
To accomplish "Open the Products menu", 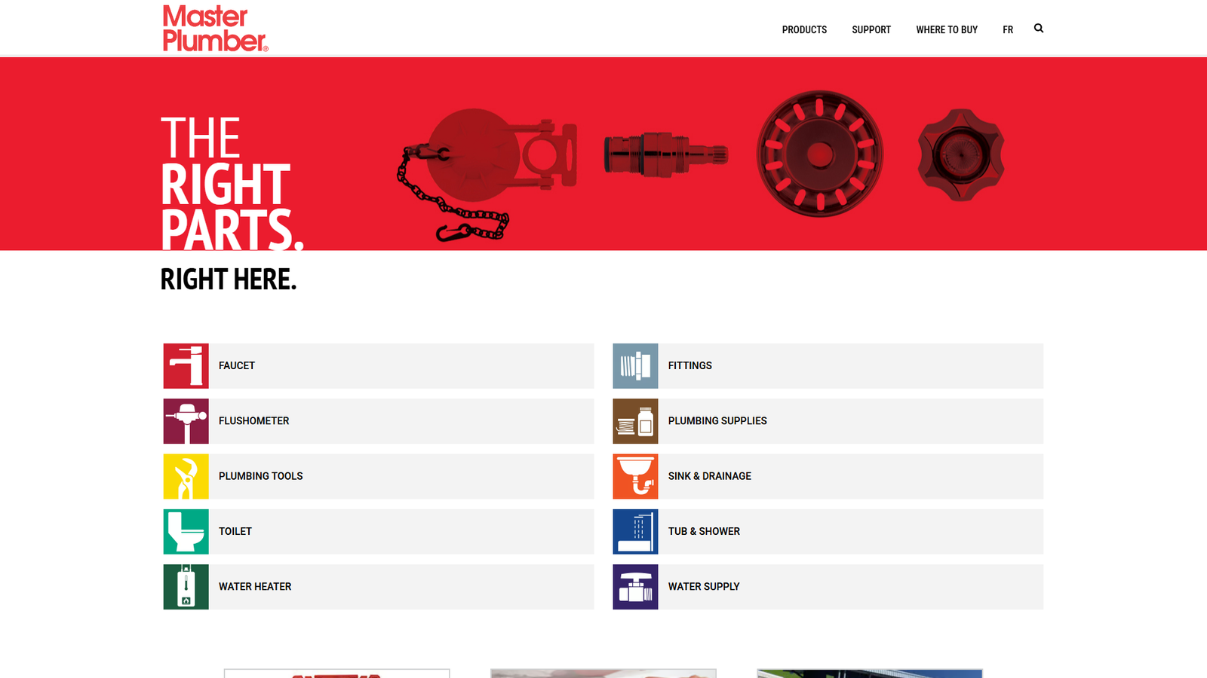I will click(x=804, y=30).
